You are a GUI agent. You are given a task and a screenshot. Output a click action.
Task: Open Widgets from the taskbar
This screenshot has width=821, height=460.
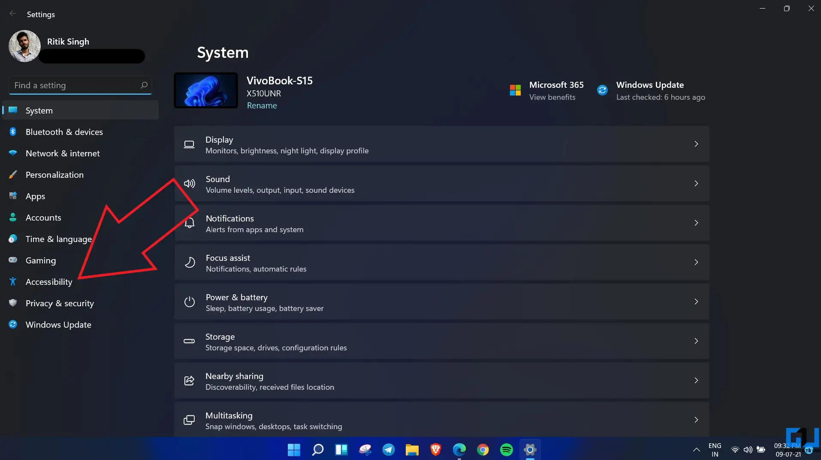click(x=341, y=450)
